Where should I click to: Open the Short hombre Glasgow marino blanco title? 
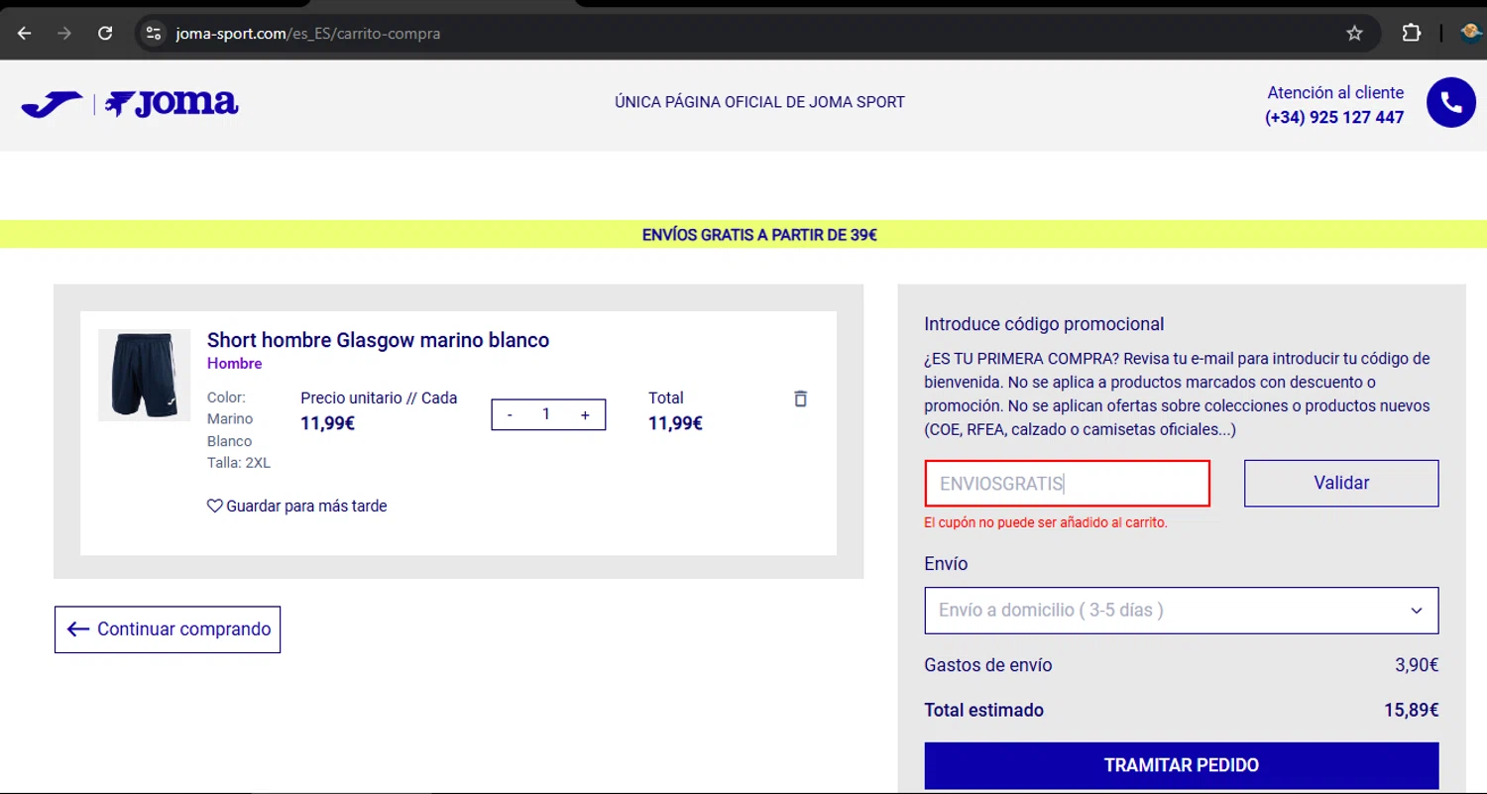pos(378,340)
